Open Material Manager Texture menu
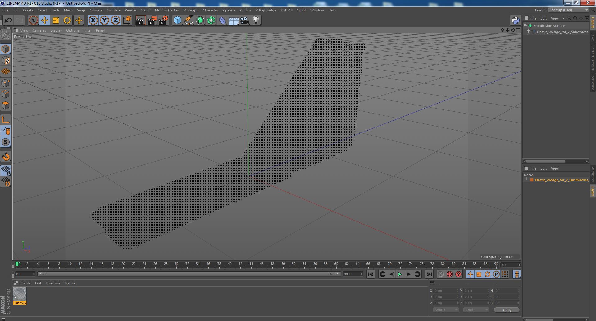 click(70, 283)
